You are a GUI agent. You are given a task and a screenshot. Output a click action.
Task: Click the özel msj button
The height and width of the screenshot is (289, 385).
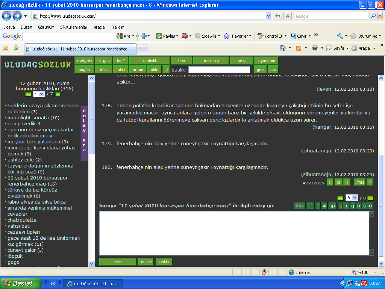[211, 61]
